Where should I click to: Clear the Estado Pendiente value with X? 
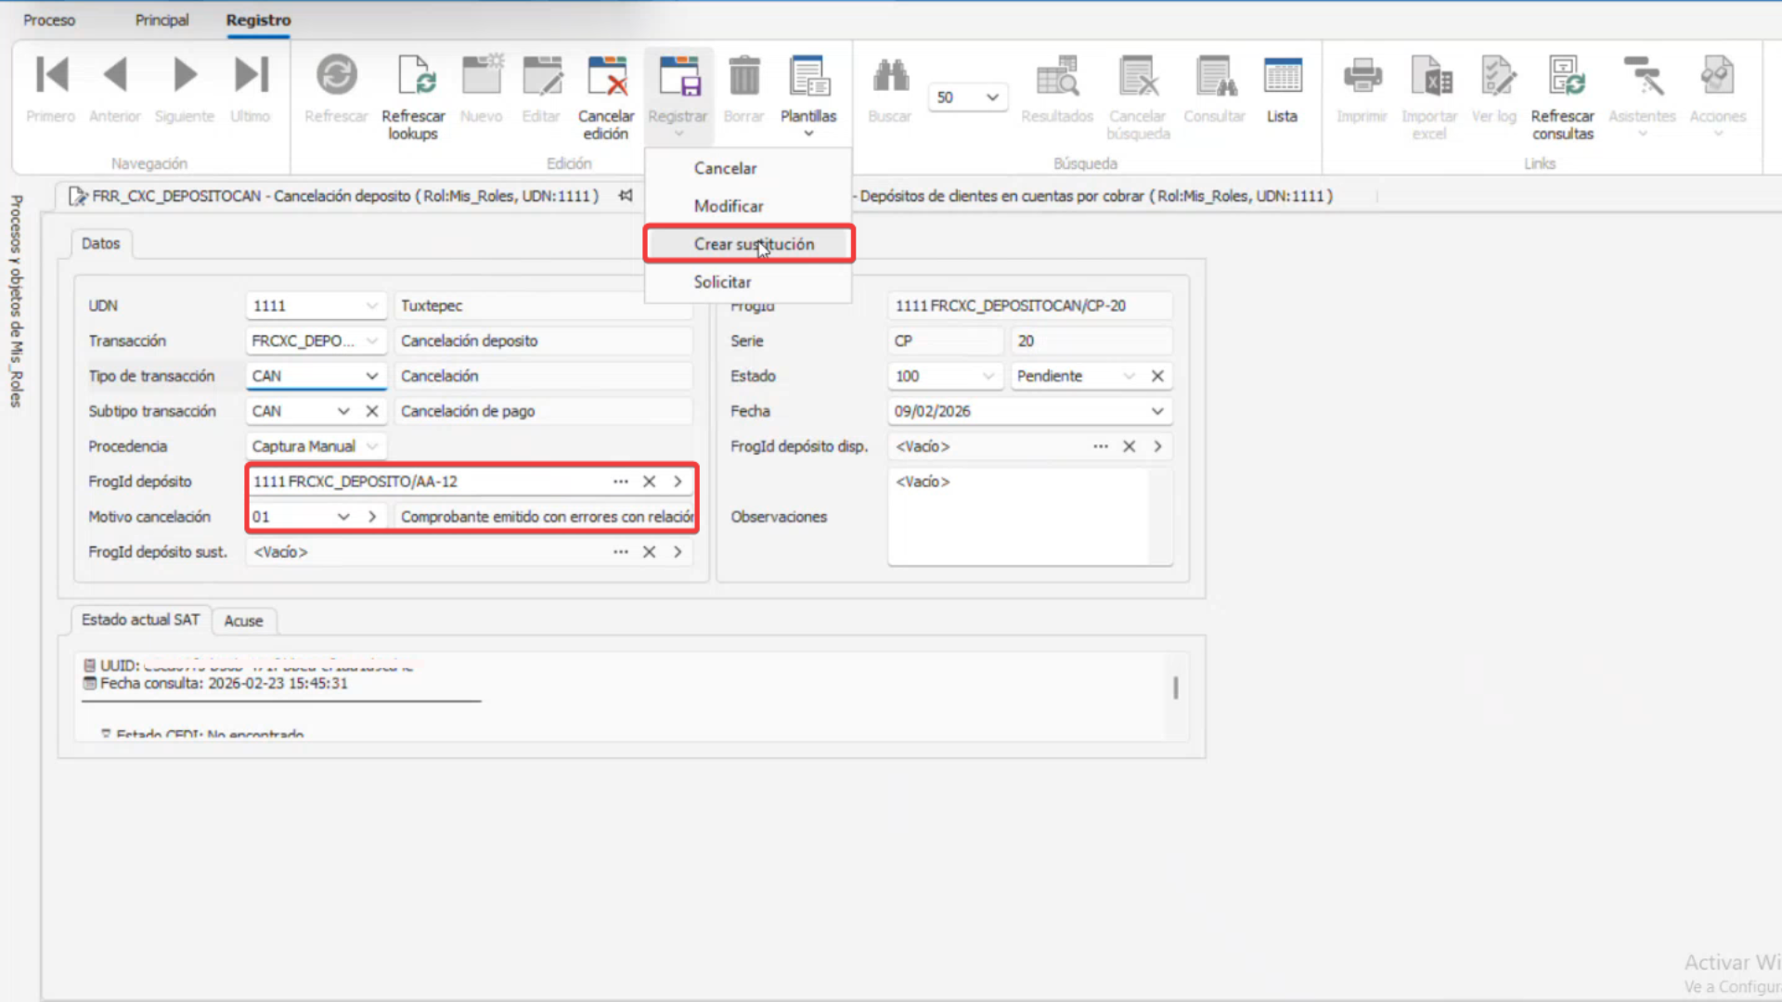(x=1157, y=376)
